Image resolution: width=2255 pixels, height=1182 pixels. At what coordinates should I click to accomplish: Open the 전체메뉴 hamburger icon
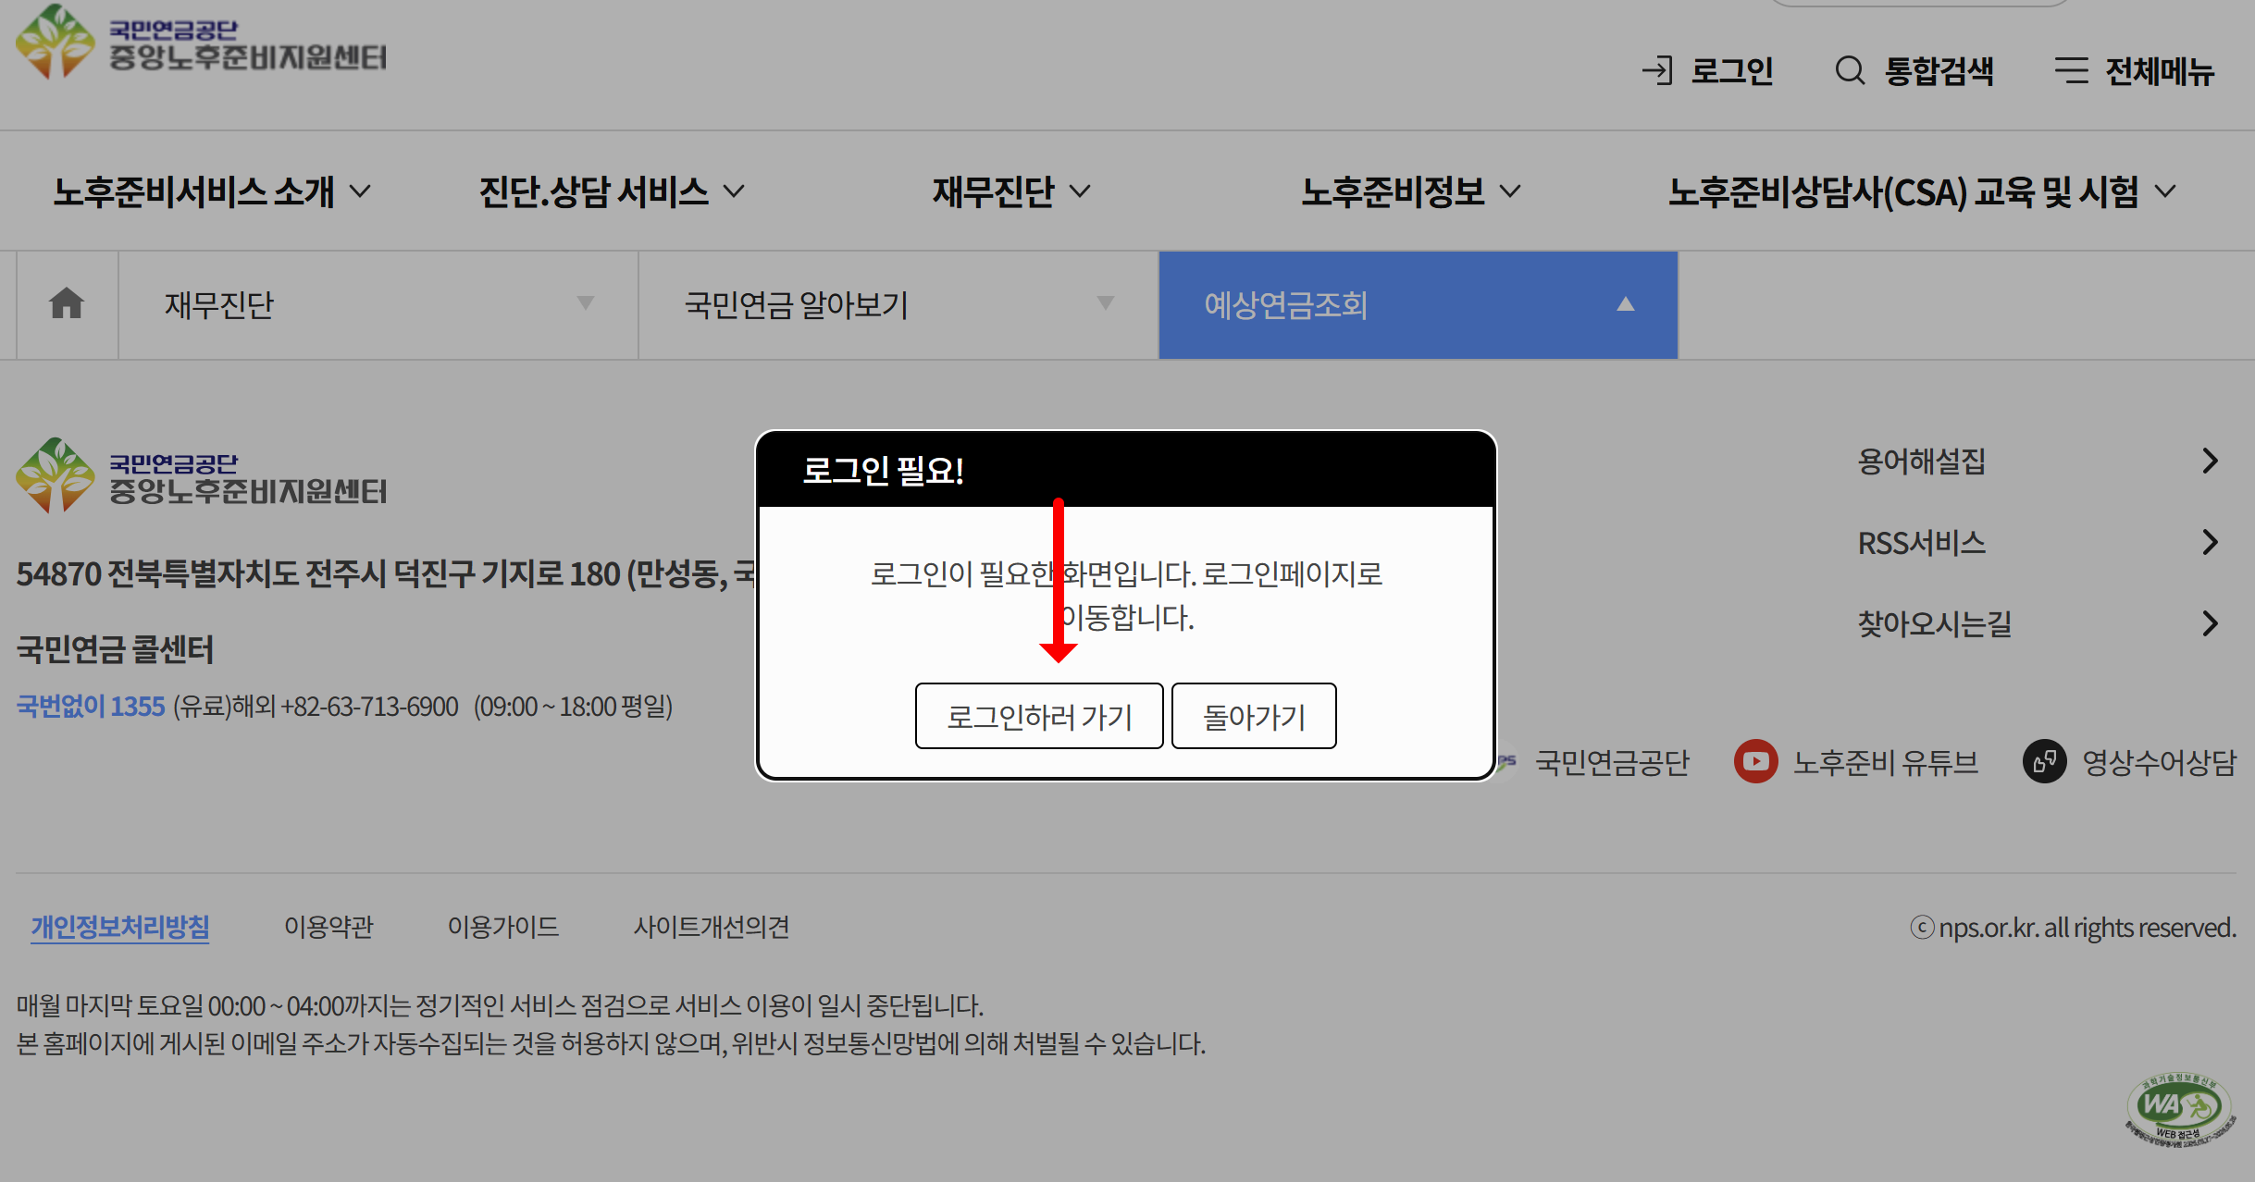point(2070,69)
